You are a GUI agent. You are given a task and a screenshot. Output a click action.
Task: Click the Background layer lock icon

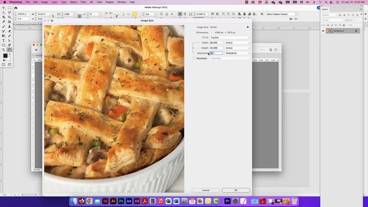tap(356, 31)
